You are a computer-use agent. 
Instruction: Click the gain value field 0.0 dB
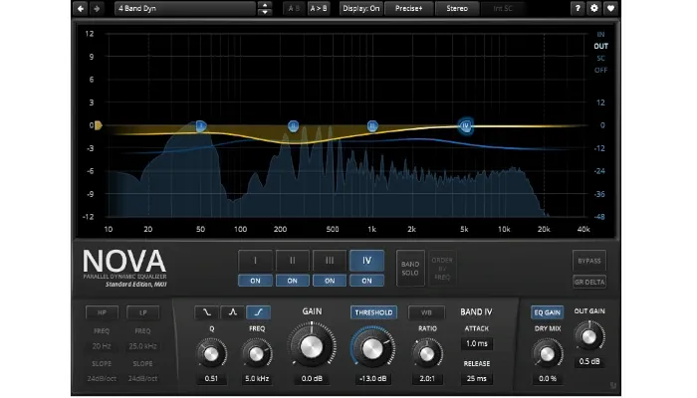point(312,379)
